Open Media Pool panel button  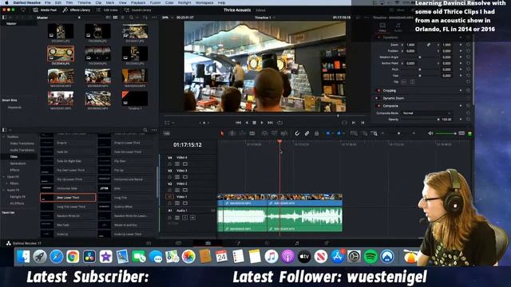(45, 10)
